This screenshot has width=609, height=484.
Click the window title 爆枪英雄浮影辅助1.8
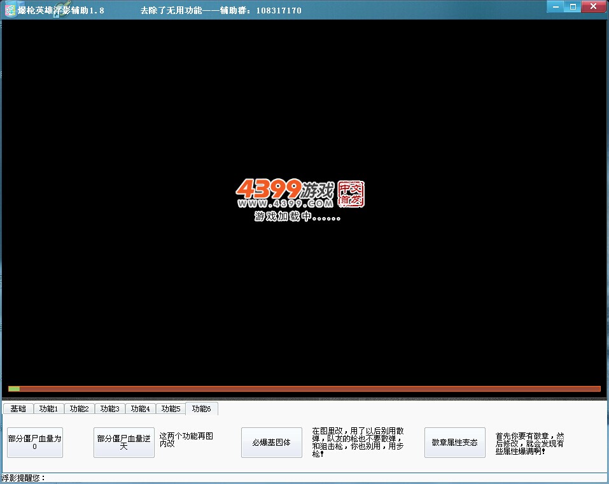61,10
